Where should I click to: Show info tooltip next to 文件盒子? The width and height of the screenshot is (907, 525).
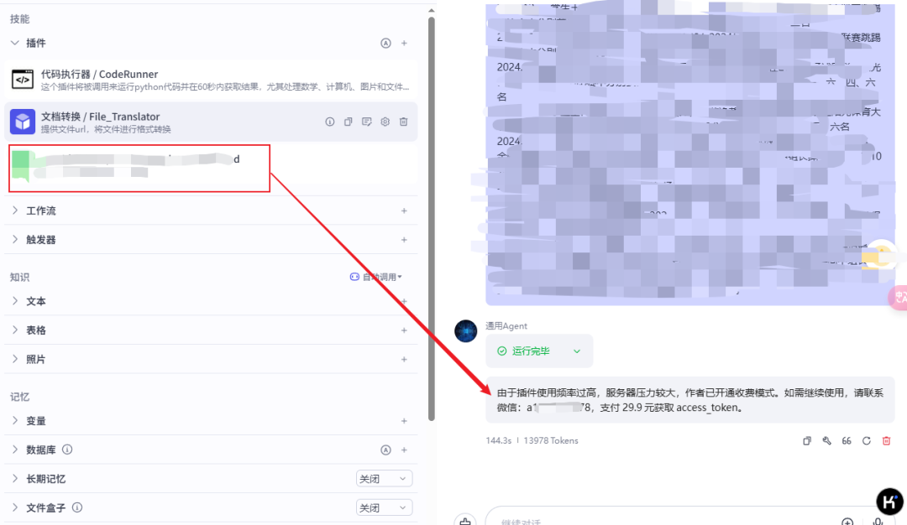click(77, 507)
